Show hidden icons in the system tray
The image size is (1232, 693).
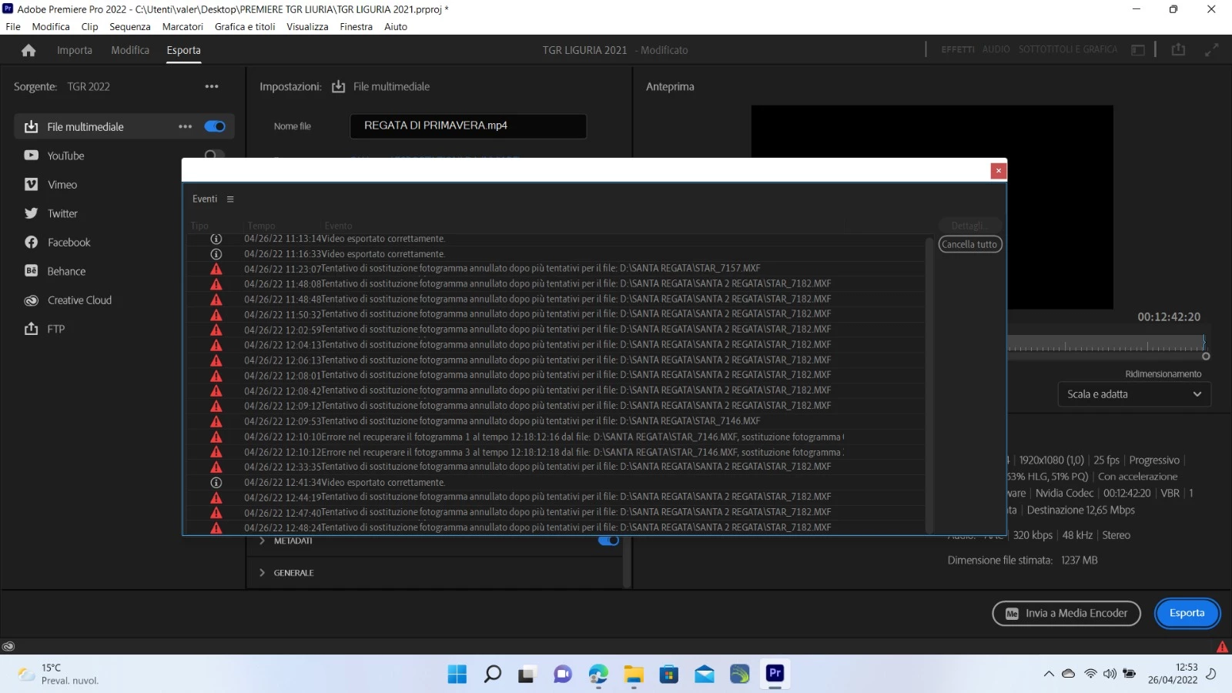click(1049, 674)
